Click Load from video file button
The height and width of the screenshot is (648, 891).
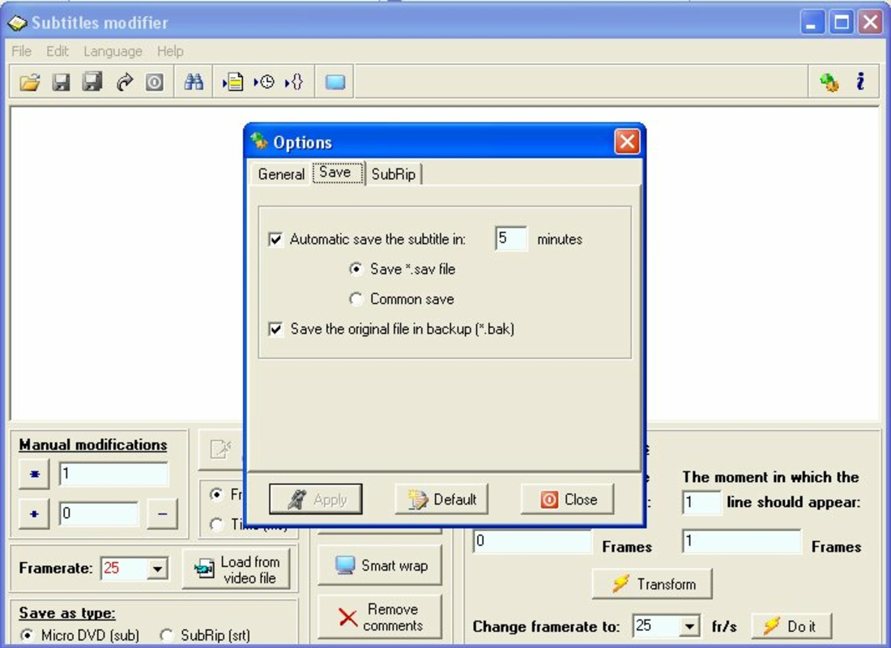[x=236, y=569]
